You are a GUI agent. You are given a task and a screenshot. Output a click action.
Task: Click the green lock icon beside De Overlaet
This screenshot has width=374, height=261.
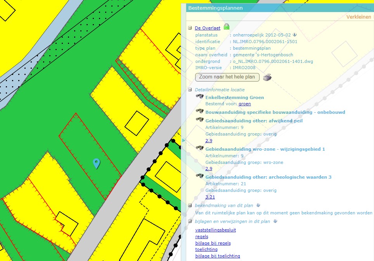(226, 27)
